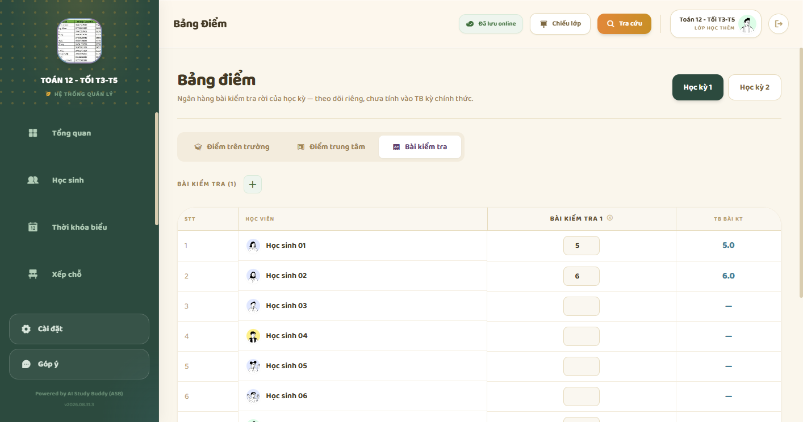
Task: Open Thời khóa biểu in the sidebar
Action: (x=79, y=227)
